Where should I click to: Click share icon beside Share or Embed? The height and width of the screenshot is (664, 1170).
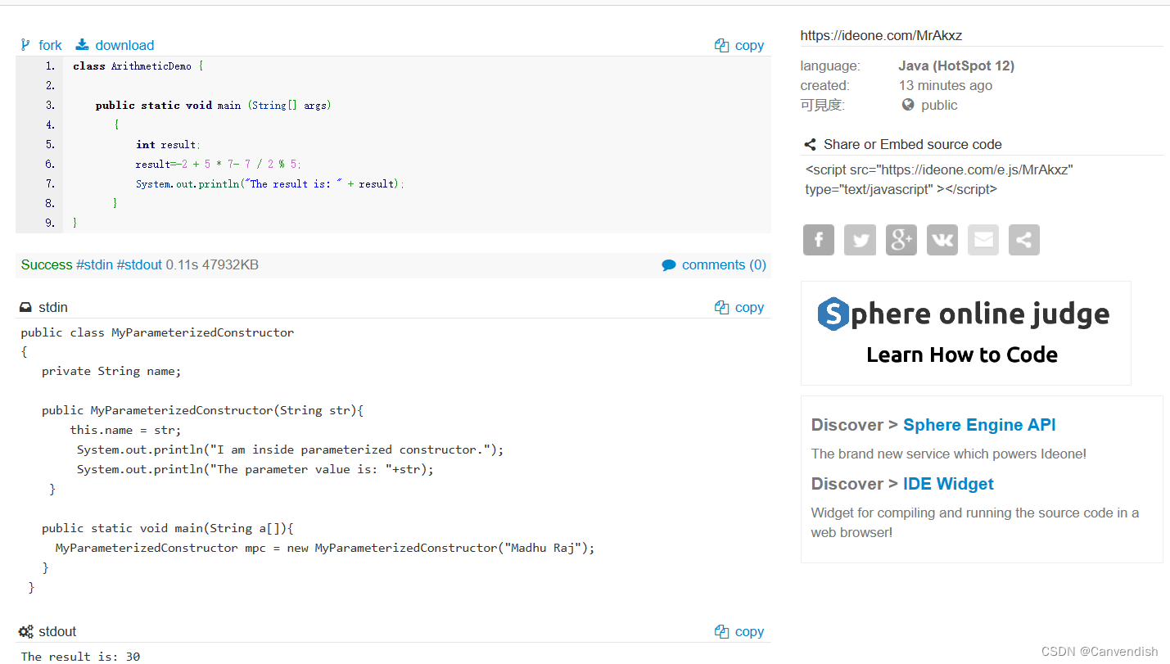pyautogui.click(x=810, y=145)
